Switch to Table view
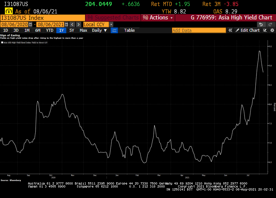The width and height of the screenshot is (276, 198). (x=129, y=30)
